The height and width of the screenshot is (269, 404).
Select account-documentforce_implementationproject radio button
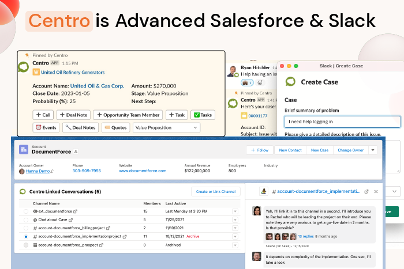pyautogui.click(x=26, y=237)
